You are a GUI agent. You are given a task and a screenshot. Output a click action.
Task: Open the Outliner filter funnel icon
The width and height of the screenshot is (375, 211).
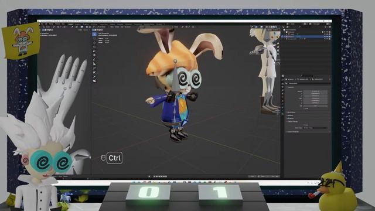[x=326, y=27]
